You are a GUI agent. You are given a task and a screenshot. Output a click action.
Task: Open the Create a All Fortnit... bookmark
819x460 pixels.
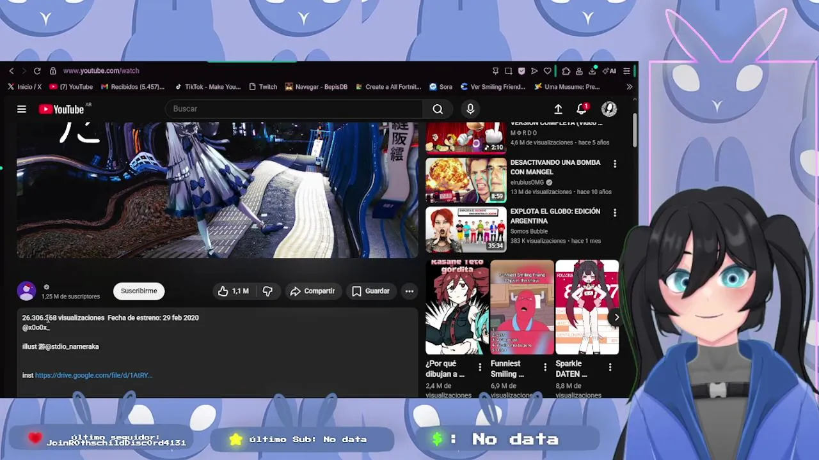388,87
